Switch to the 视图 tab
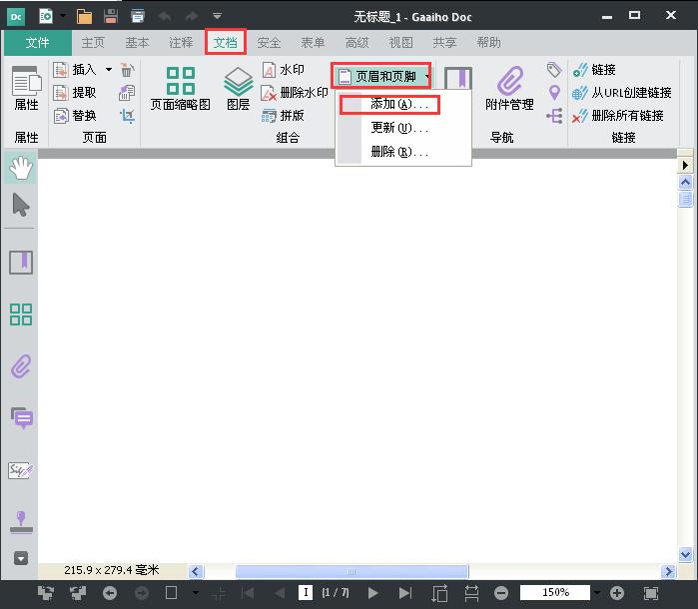Screen dimensions: 698x609 (x=400, y=43)
